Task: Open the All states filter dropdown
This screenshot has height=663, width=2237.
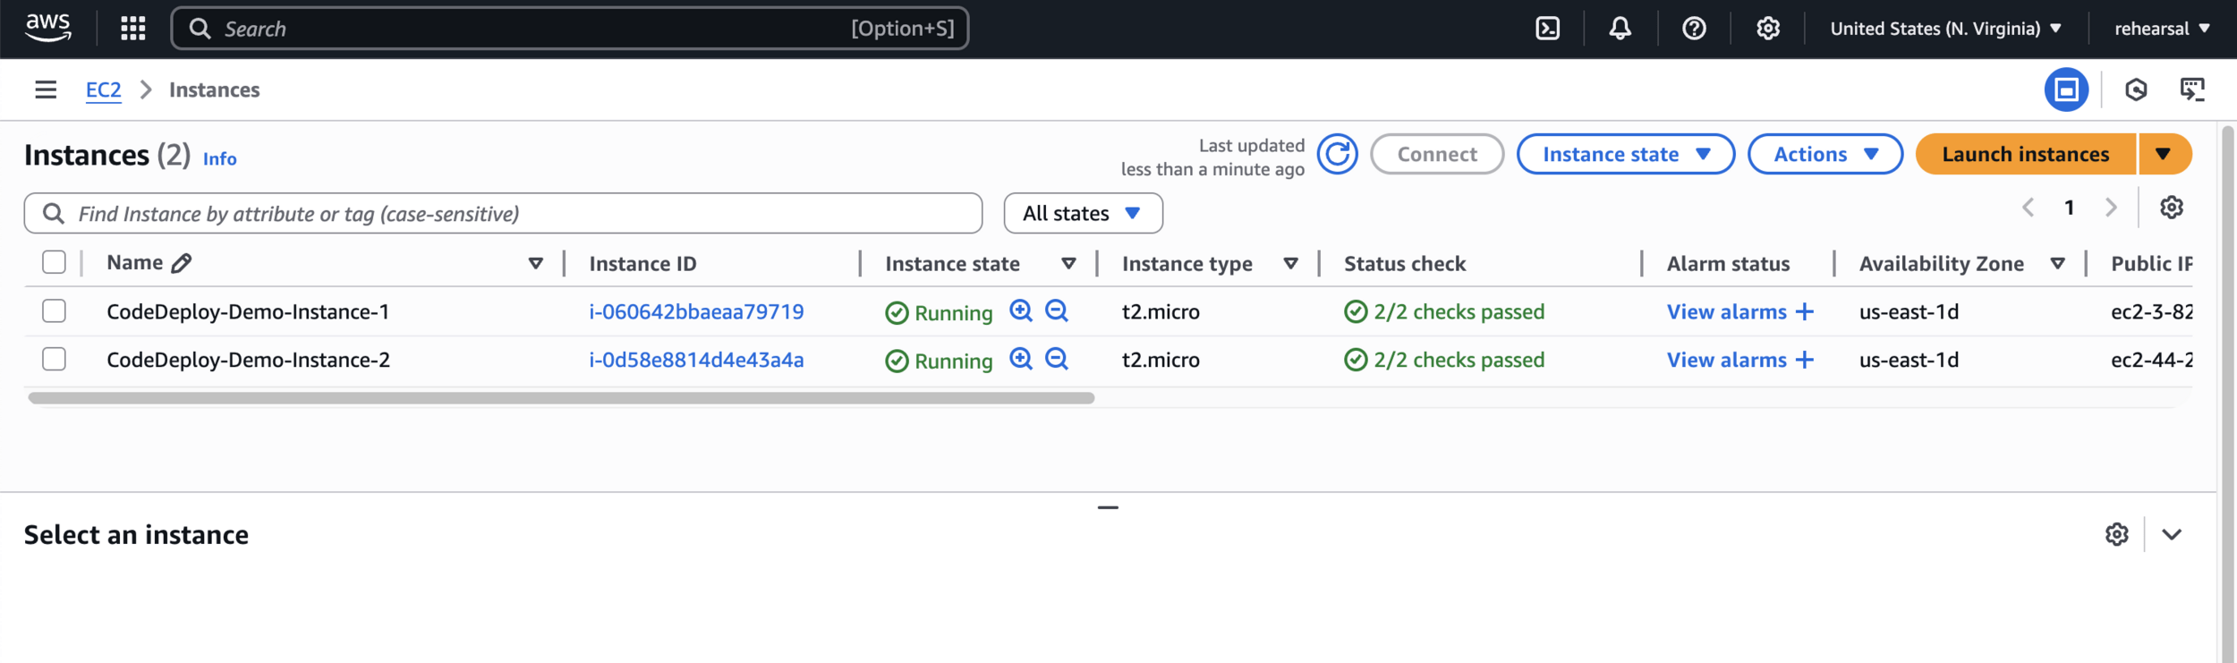Action: tap(1083, 213)
